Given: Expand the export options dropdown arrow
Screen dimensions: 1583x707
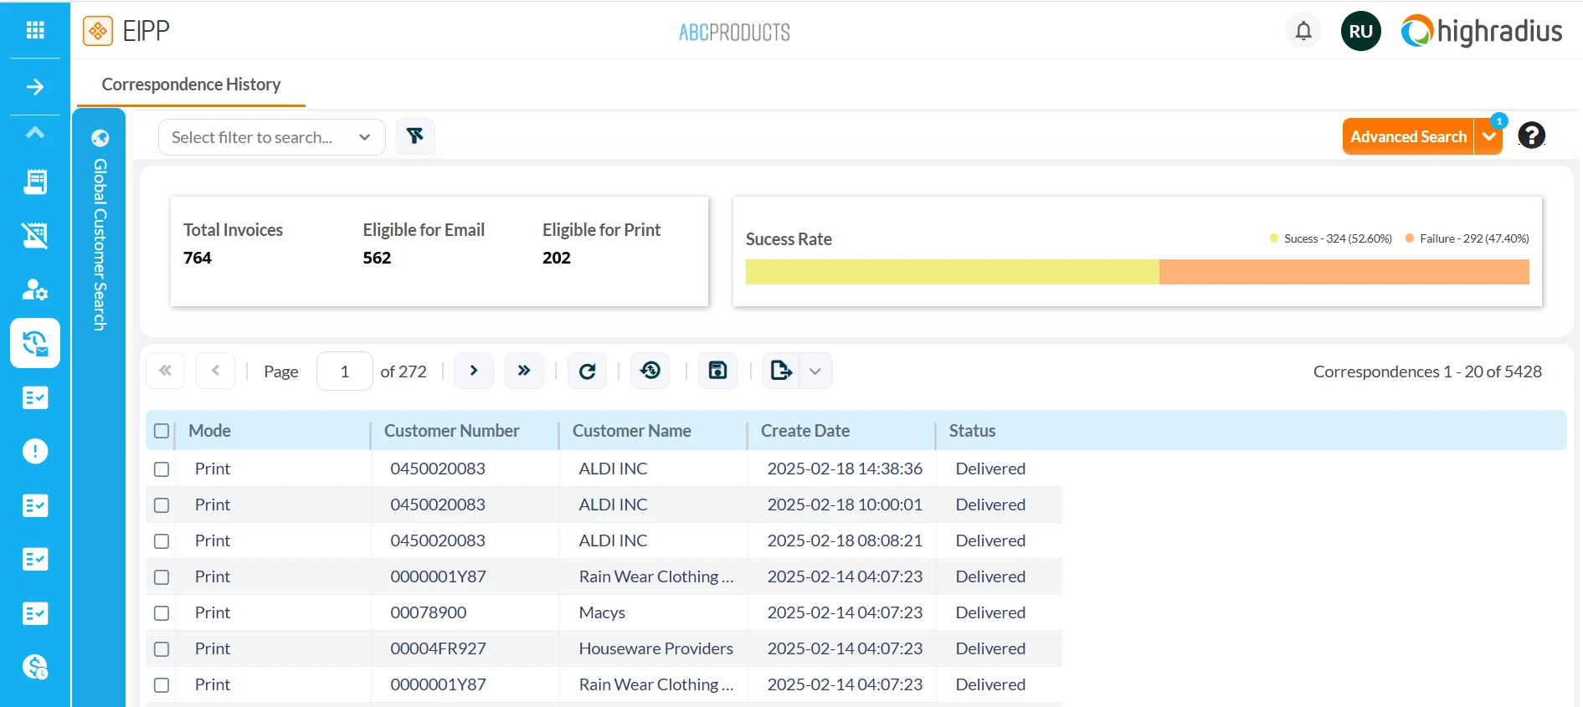Looking at the screenshot, I should click(815, 371).
